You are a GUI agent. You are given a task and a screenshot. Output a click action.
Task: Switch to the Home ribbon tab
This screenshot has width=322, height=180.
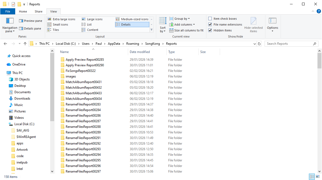(x=23, y=11)
